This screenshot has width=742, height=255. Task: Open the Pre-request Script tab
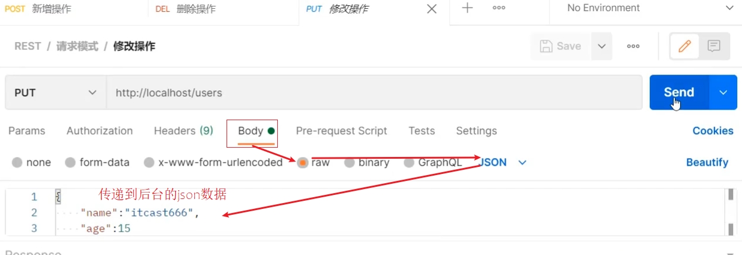(342, 131)
